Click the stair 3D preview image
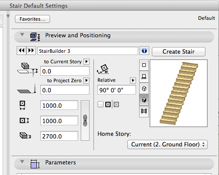The image size is (219, 175). click(179, 93)
